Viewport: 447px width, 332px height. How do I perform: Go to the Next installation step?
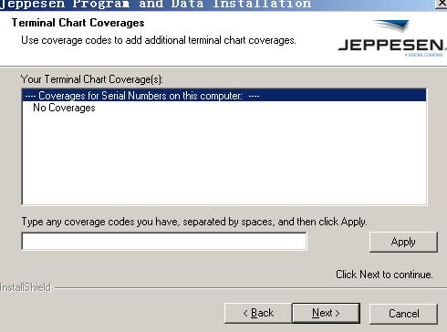326,313
